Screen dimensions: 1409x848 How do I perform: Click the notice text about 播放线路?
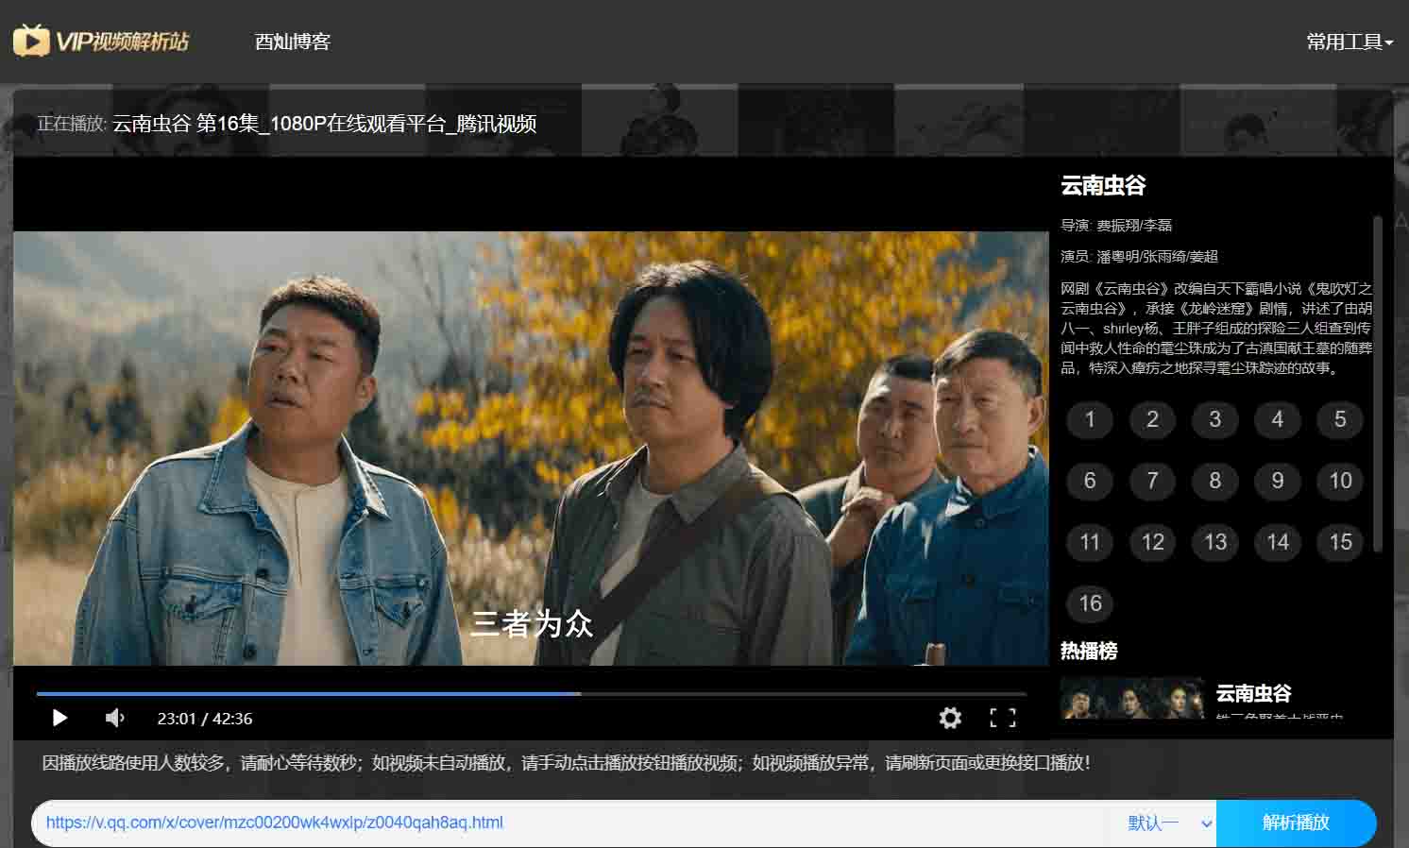tap(566, 762)
